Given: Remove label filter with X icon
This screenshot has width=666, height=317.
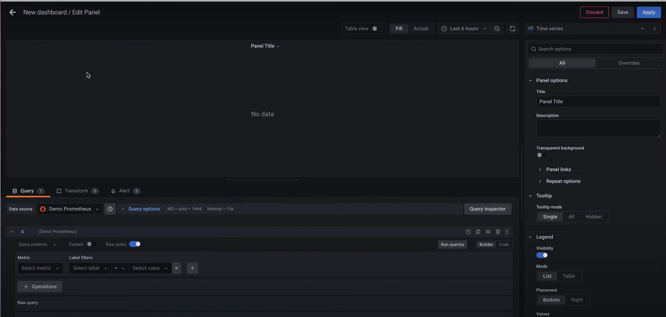Looking at the screenshot, I should [x=177, y=268].
